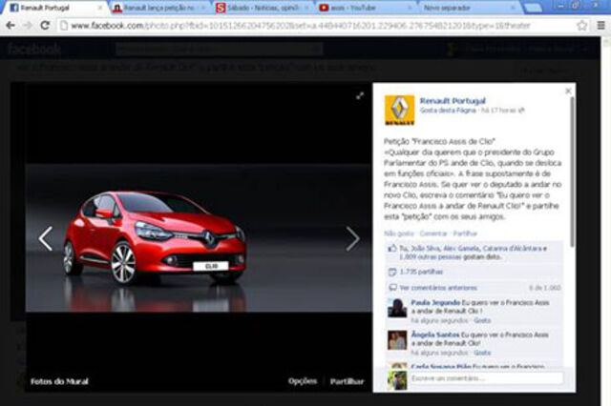The height and width of the screenshot is (406, 611).
Task: Click Partilhar below the photo
Action: [347, 381]
